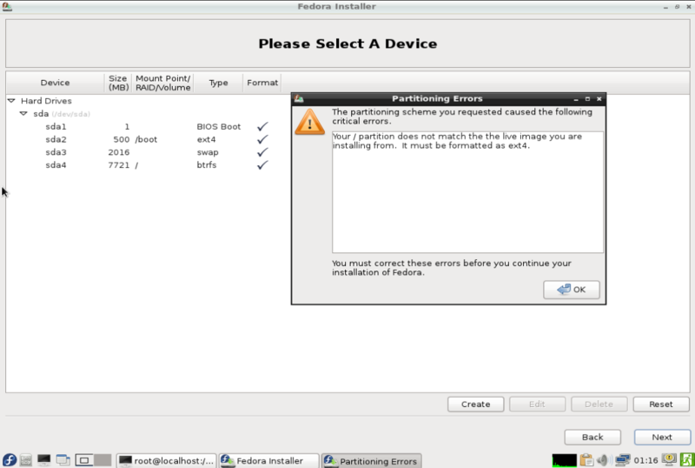Open the Fedora start menu icon
The width and height of the screenshot is (695, 468).
pos(10,460)
